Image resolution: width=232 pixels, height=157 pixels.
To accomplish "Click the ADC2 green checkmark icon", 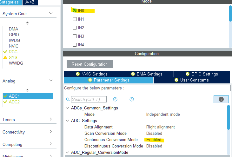I will point(5,102).
